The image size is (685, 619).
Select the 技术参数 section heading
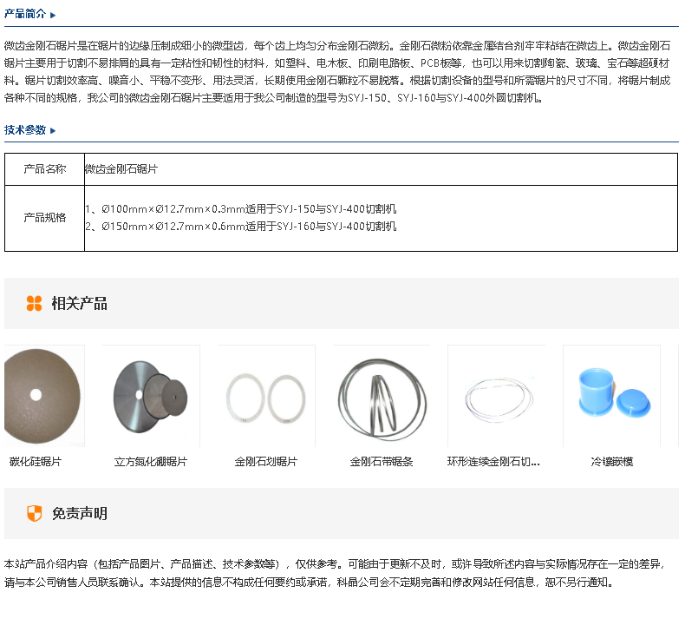click(25, 130)
